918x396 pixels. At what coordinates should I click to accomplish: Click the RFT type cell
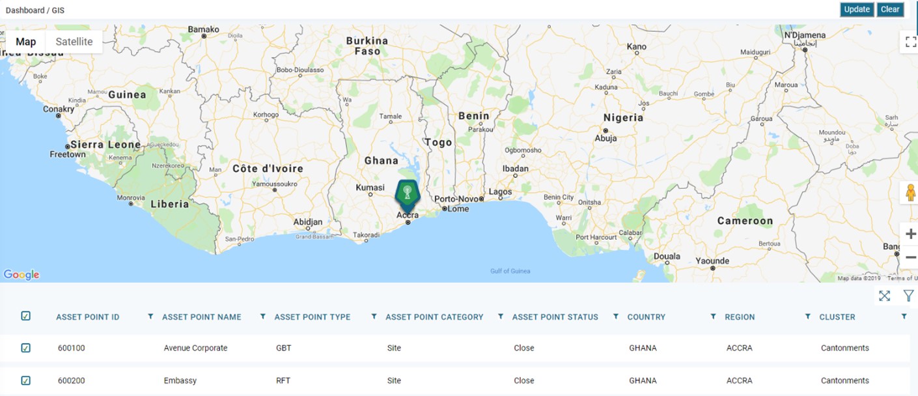[x=283, y=380]
